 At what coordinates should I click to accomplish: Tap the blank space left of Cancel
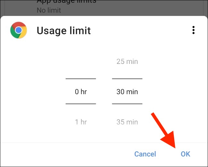pos(66,154)
